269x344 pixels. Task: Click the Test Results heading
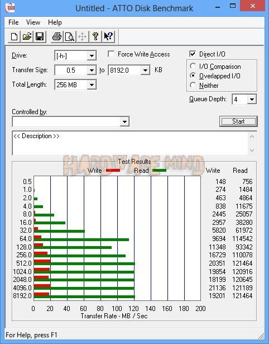pos(134,162)
